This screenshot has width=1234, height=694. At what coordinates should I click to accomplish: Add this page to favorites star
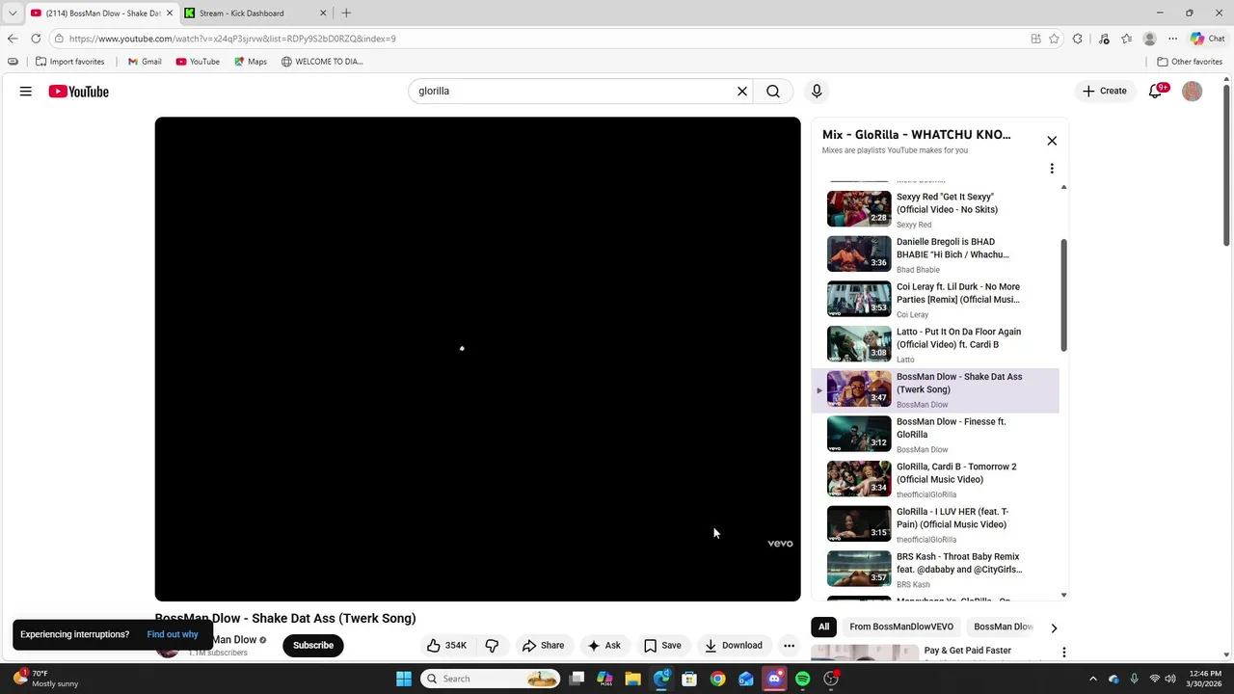(1054, 39)
